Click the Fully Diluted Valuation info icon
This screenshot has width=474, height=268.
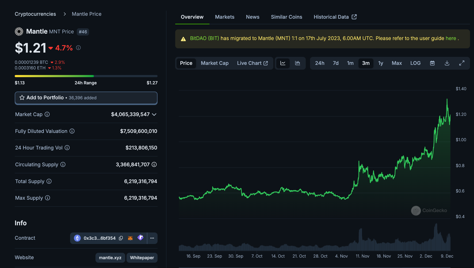(x=72, y=131)
